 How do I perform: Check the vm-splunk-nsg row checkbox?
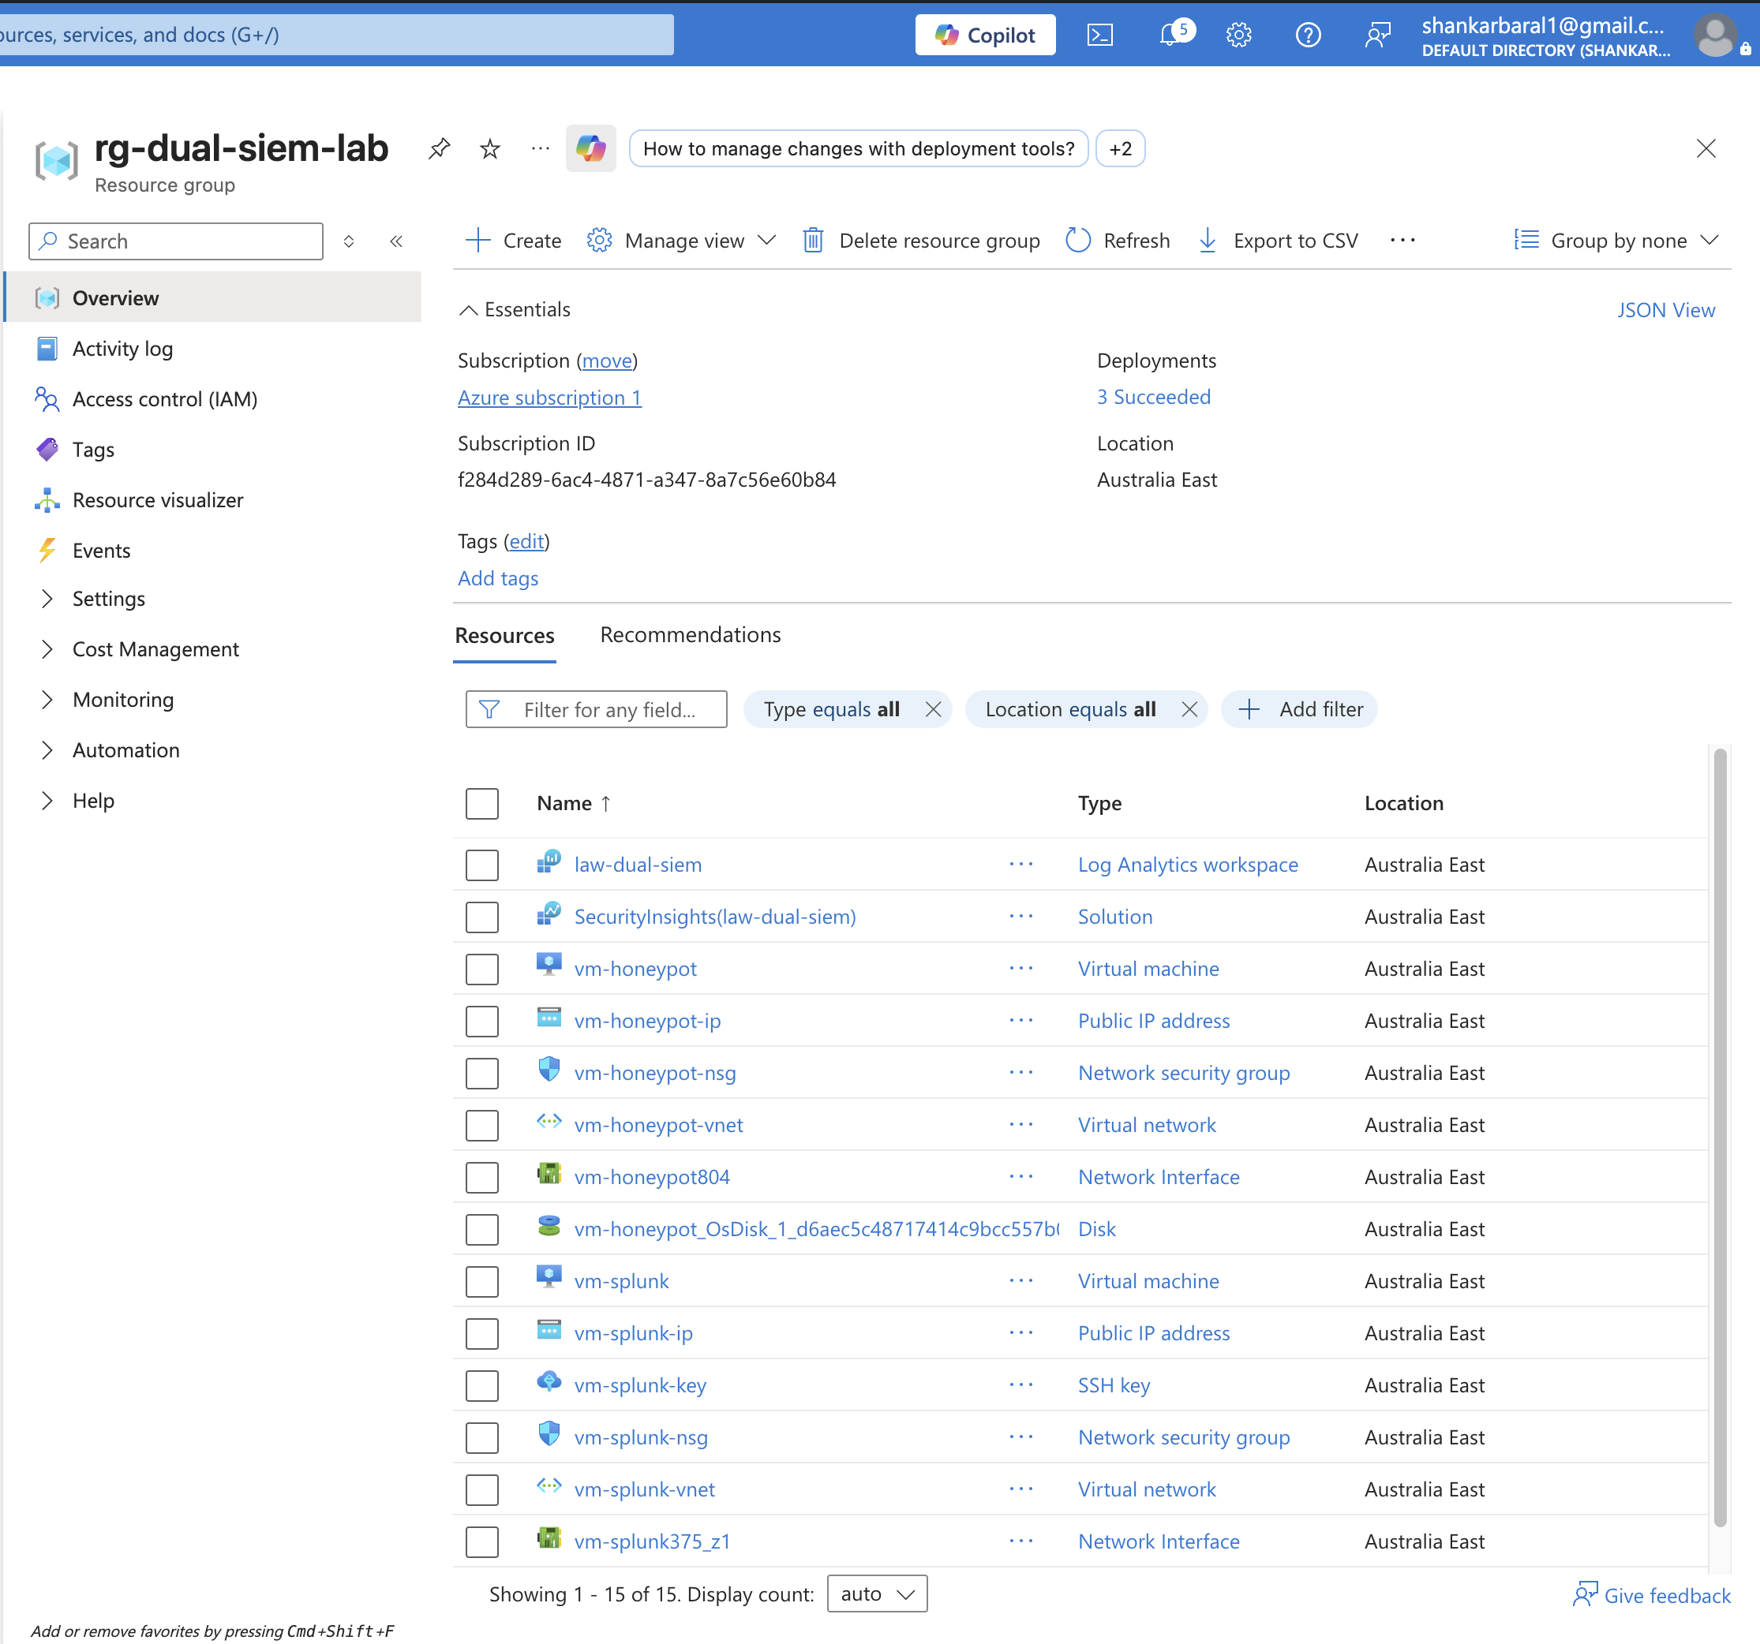click(481, 1439)
